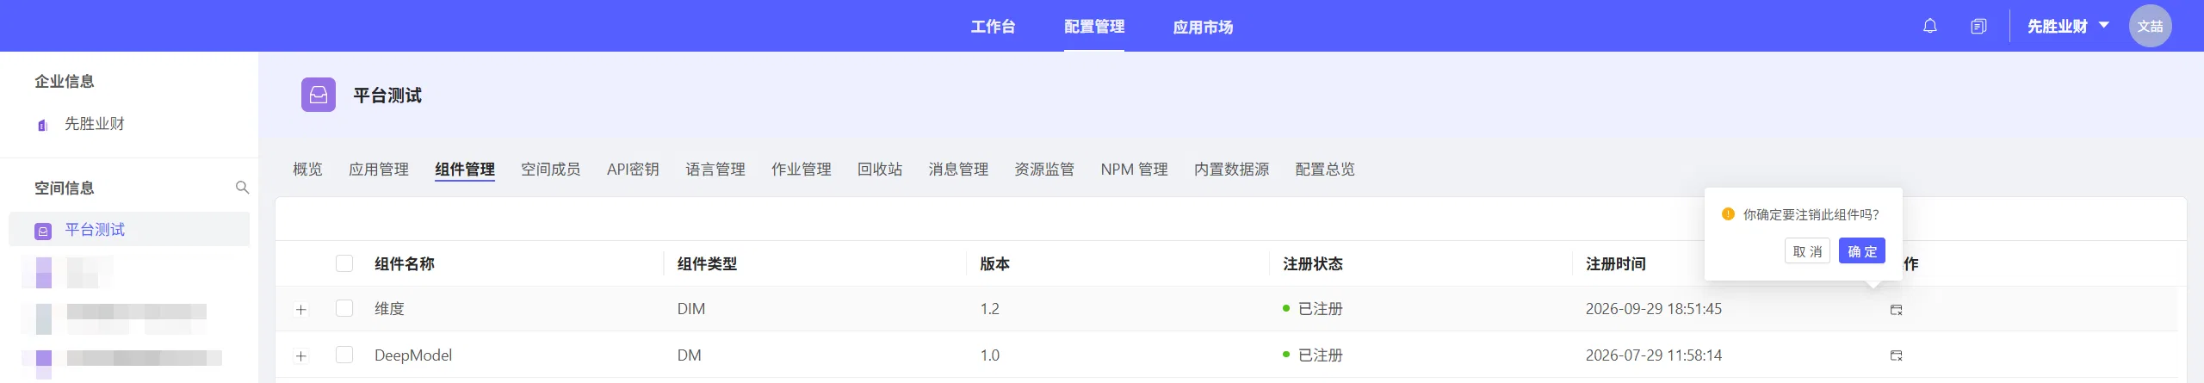2204x383 pixels.
Task: Expand the 维度 row
Action: point(301,310)
